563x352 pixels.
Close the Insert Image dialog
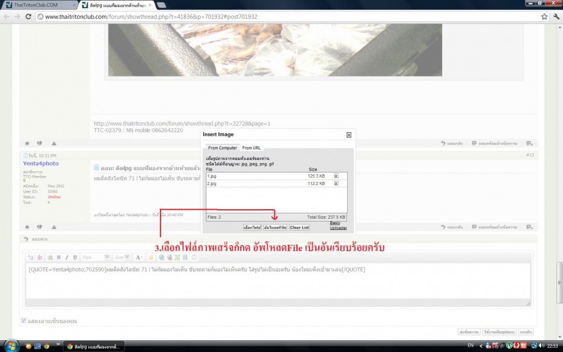click(348, 135)
